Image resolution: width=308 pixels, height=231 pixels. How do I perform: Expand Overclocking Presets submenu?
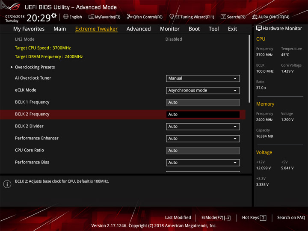pos(35,67)
